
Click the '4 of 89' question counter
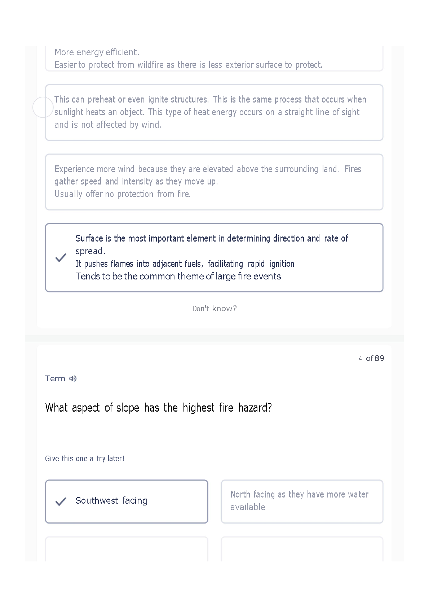click(x=372, y=358)
